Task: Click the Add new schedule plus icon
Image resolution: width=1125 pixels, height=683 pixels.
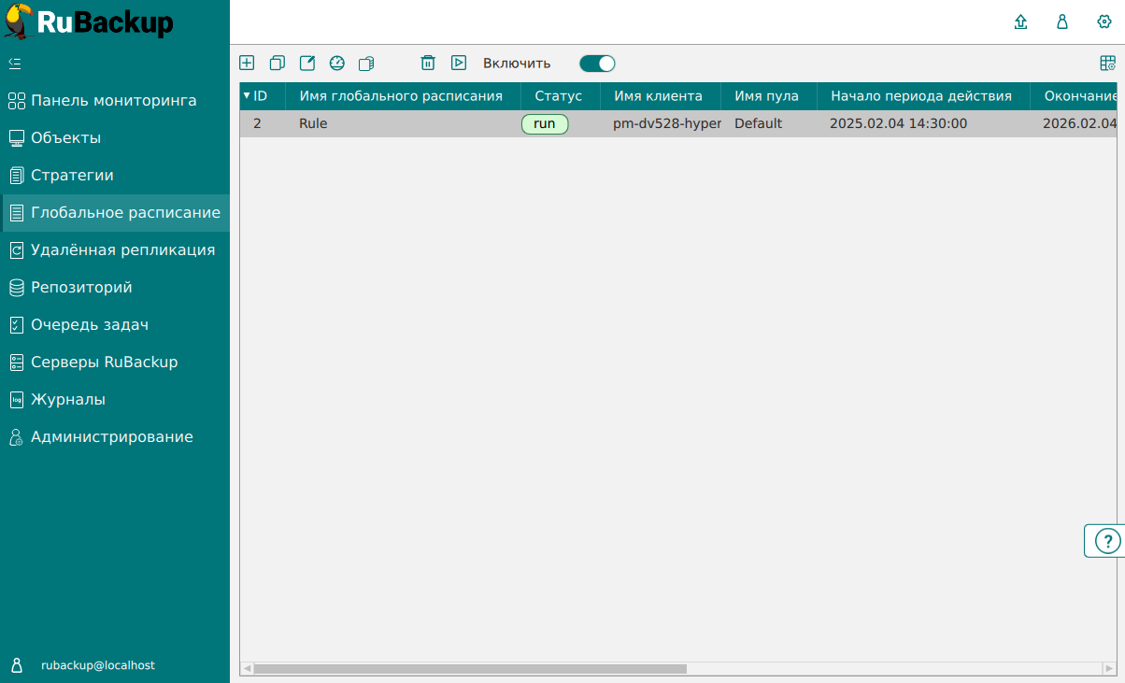Action: tap(247, 63)
